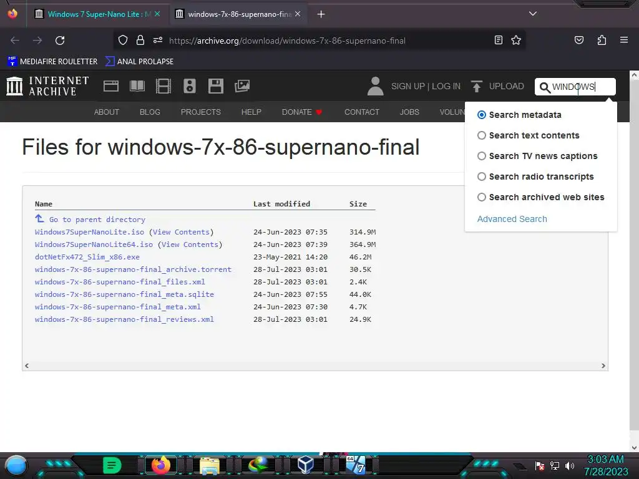Close the windows-7x-86-supernano-final tab
The width and height of the screenshot is (639, 479).
click(298, 14)
